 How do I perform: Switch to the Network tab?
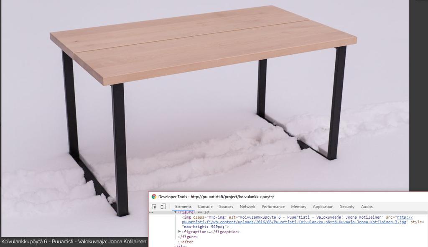(247, 207)
